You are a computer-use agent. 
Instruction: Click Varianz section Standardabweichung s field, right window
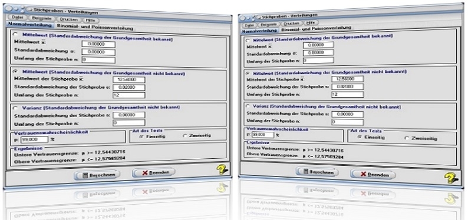click(347, 114)
